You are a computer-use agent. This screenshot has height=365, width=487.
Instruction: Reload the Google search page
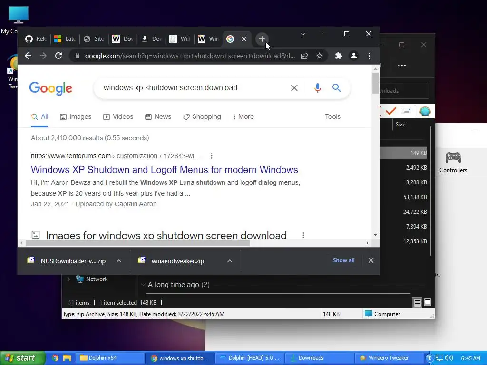click(x=58, y=56)
